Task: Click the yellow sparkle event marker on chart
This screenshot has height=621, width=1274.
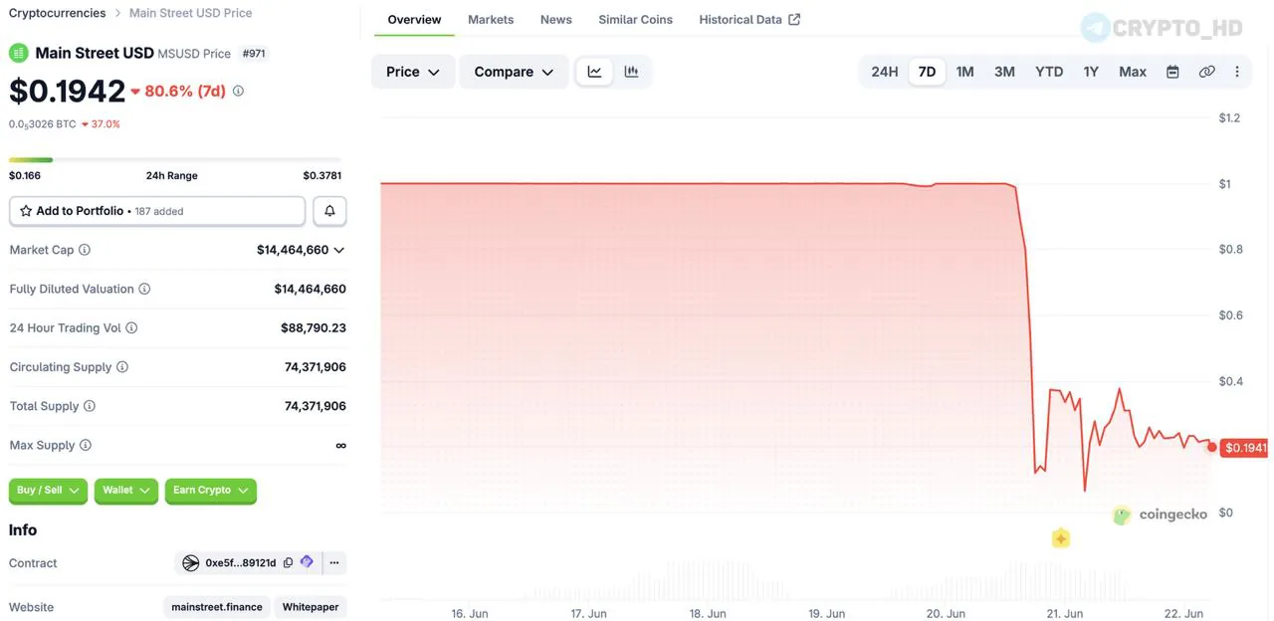Action: point(1061,538)
